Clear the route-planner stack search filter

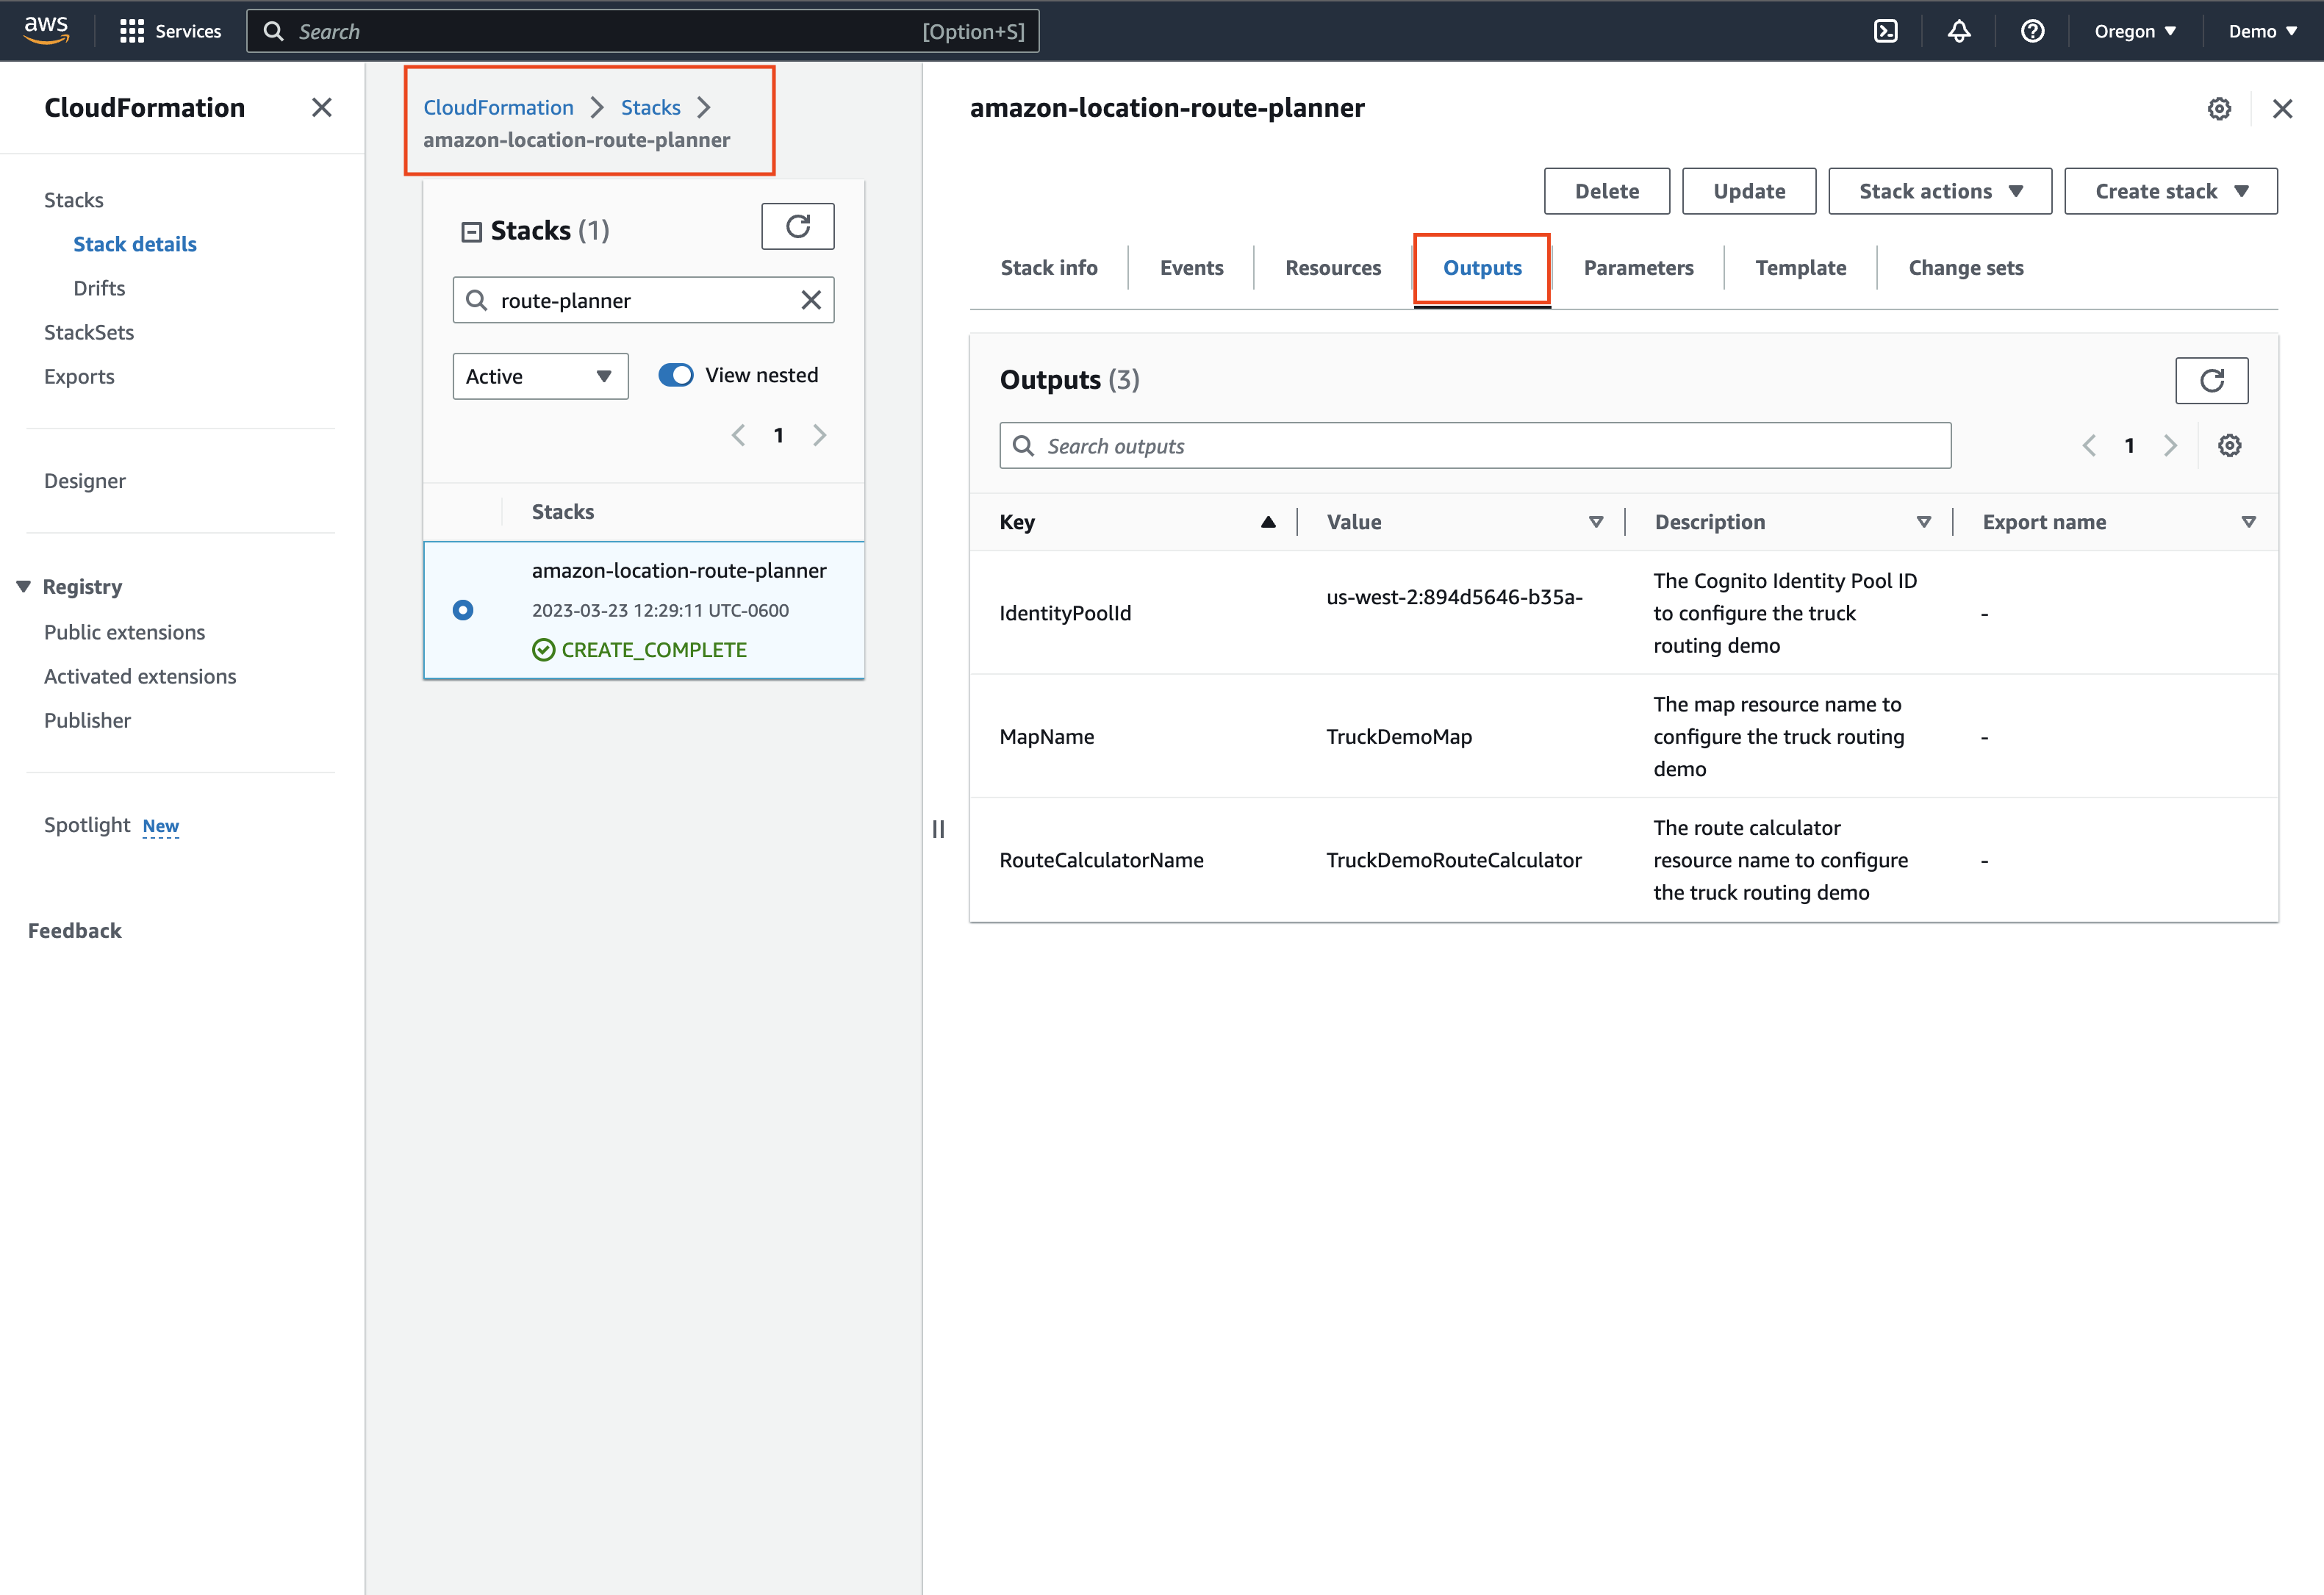[x=810, y=299]
